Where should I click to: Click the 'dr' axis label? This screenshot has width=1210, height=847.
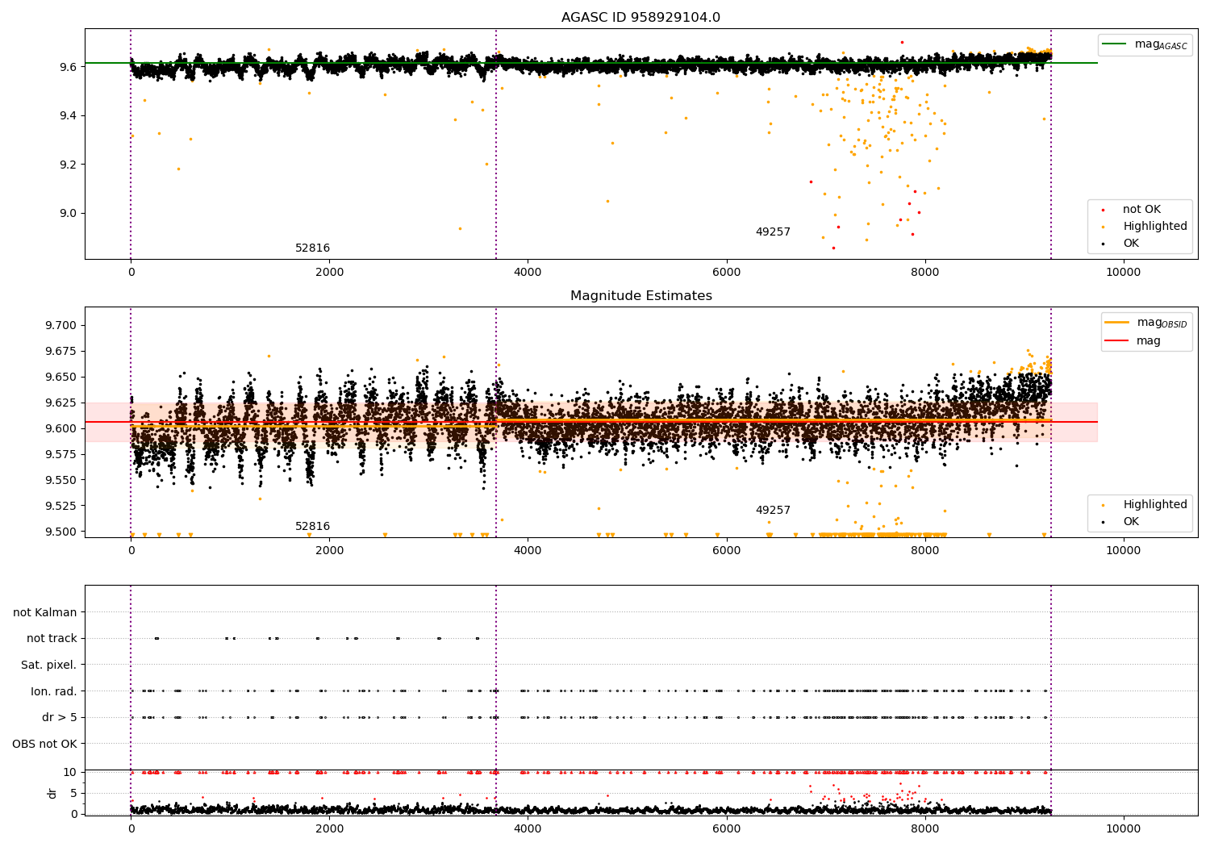[52, 793]
